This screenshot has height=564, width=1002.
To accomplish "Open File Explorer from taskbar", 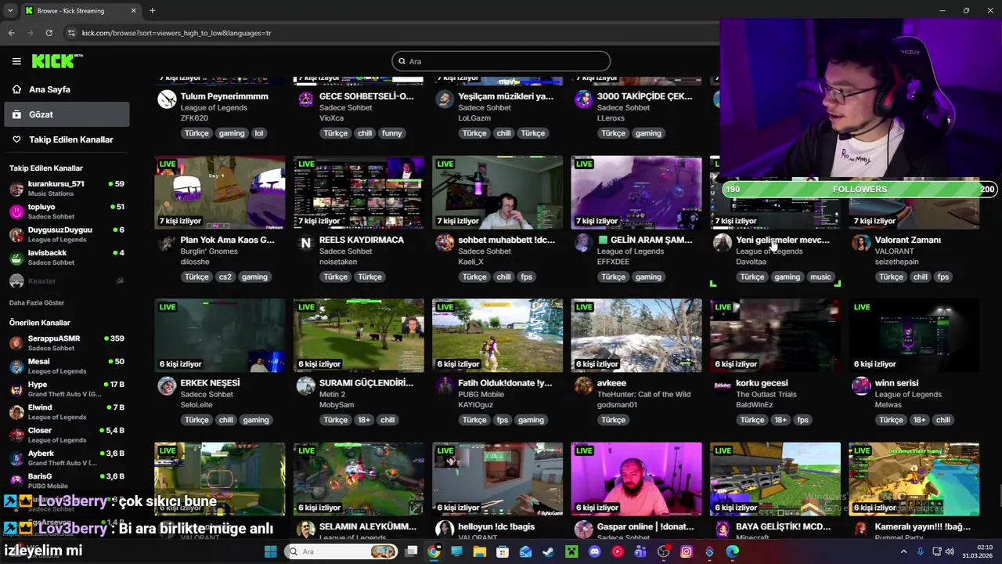I will 479,551.
